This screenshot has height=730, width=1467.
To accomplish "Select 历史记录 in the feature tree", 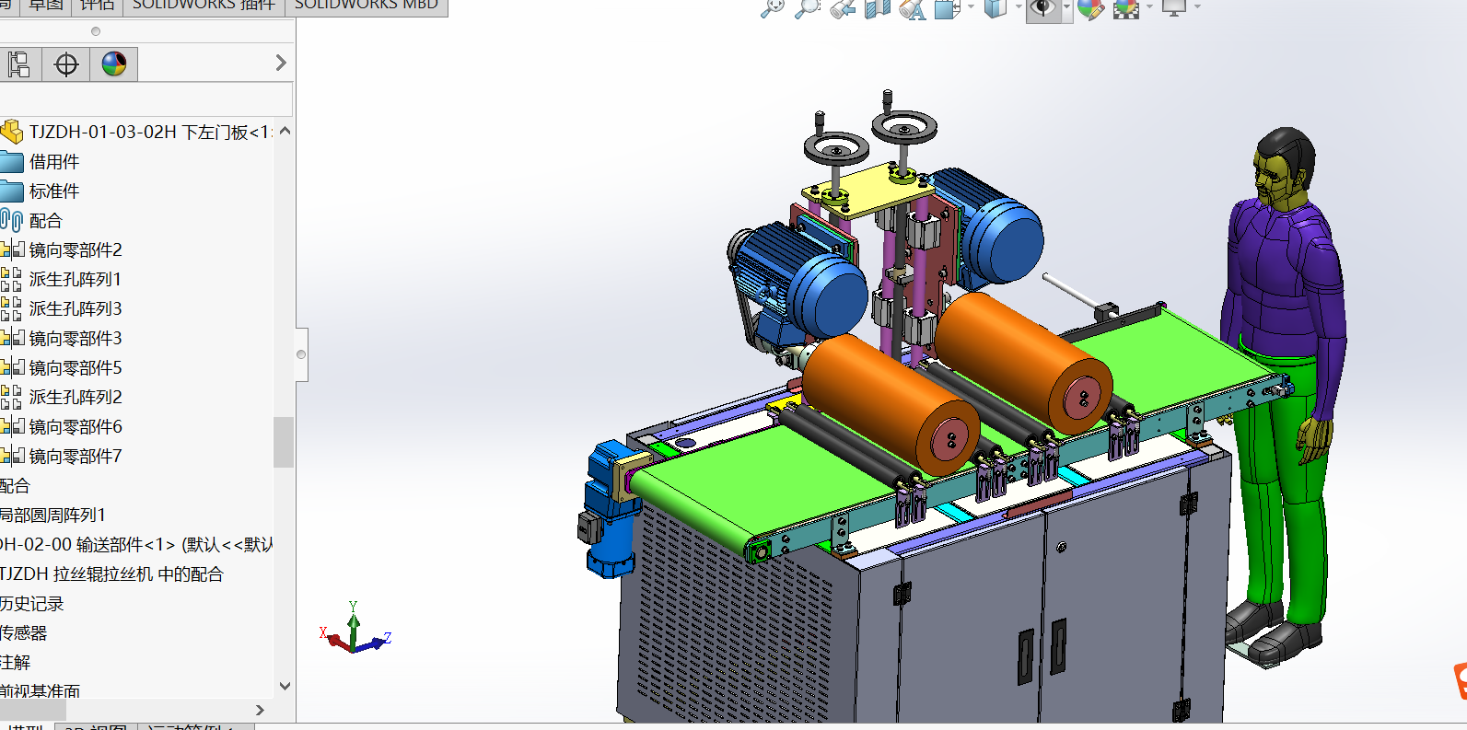I will click(32, 604).
